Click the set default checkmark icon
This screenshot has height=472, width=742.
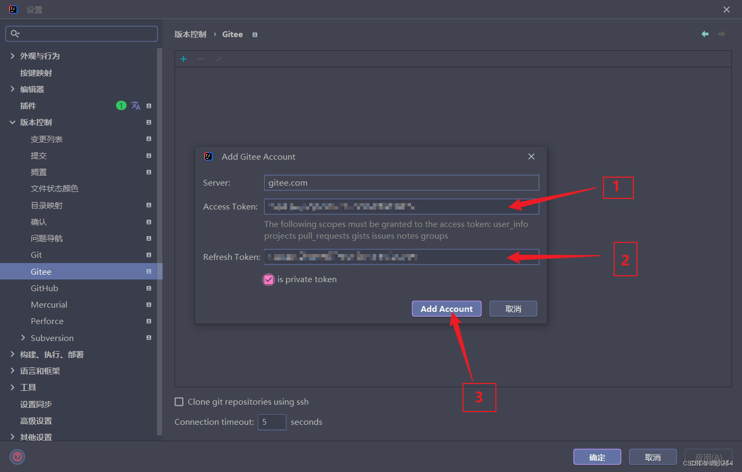[x=218, y=59]
